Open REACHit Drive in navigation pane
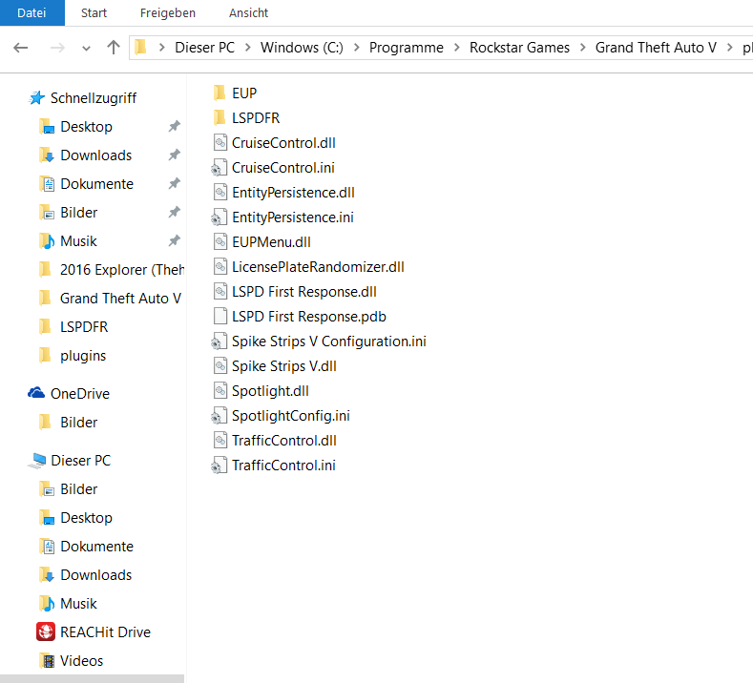 tap(105, 632)
